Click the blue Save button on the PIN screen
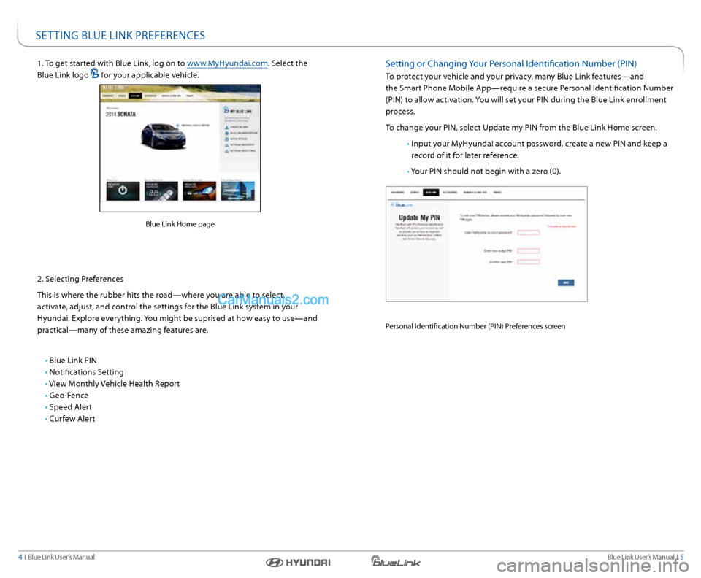701x578 pixels. coord(566,282)
